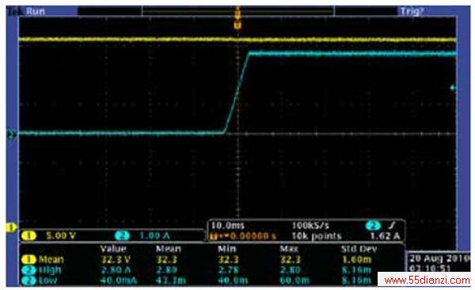Viewport: 475px width, 290px height.
Task: Select the channel 2 High measurement label
Action: pyautogui.click(x=50, y=270)
